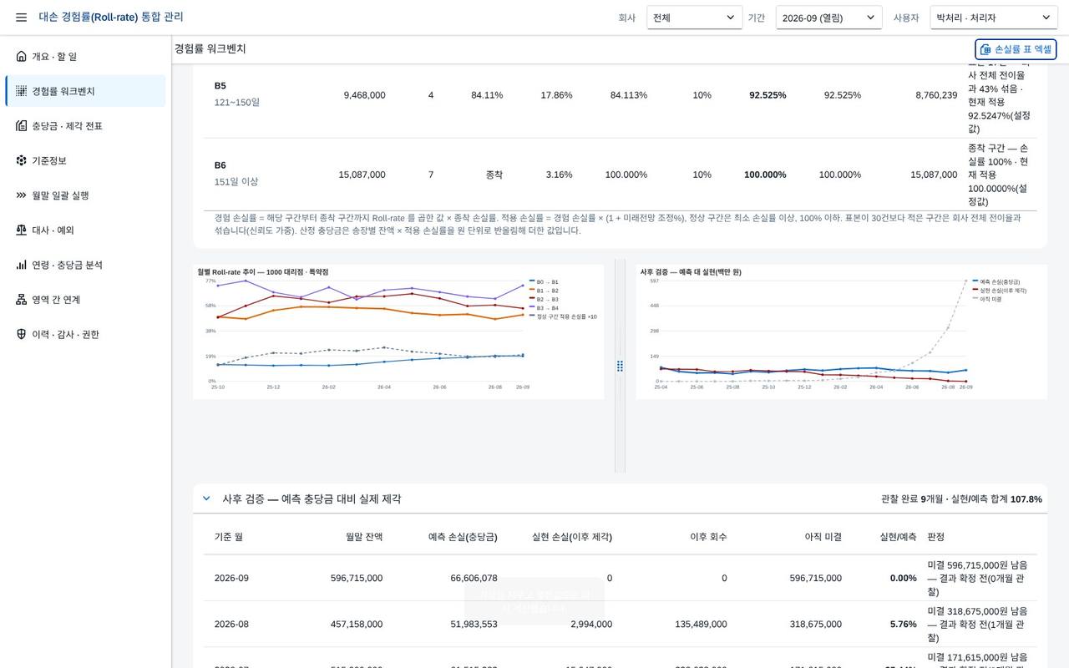Screen dimensions: 1069x668
Task: Select 충당금 · 제각 전표 in sidebar
Action: 85,126
